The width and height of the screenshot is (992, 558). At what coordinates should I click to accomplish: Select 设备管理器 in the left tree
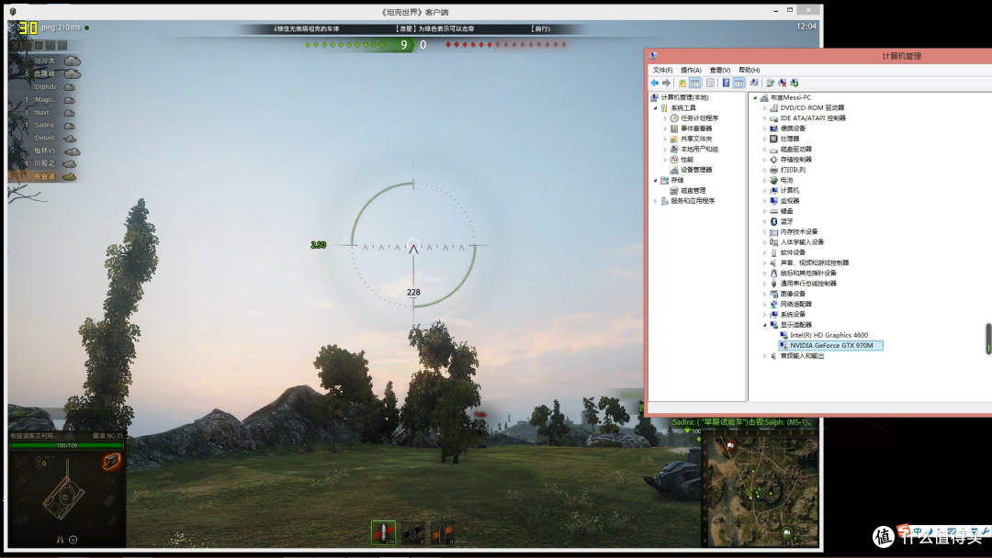[x=696, y=170]
